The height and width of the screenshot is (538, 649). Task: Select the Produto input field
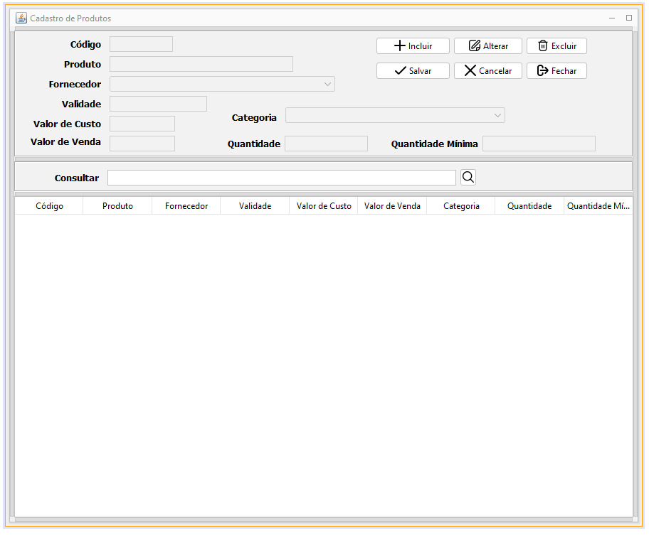(x=201, y=64)
